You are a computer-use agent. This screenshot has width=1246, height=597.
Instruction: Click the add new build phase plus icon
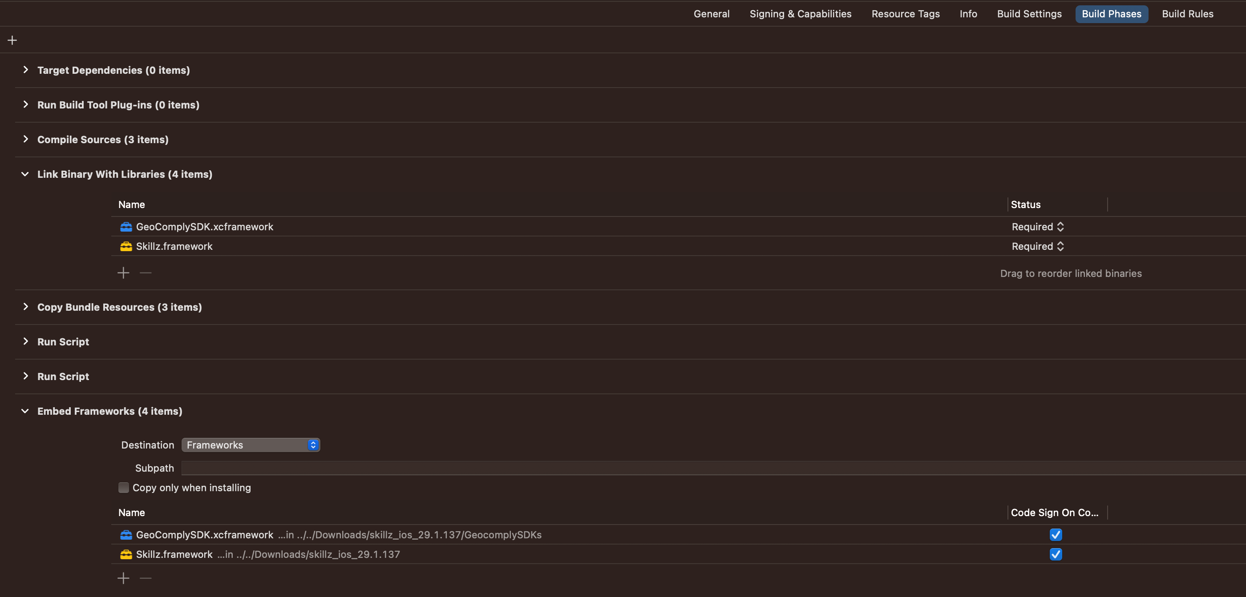point(12,40)
